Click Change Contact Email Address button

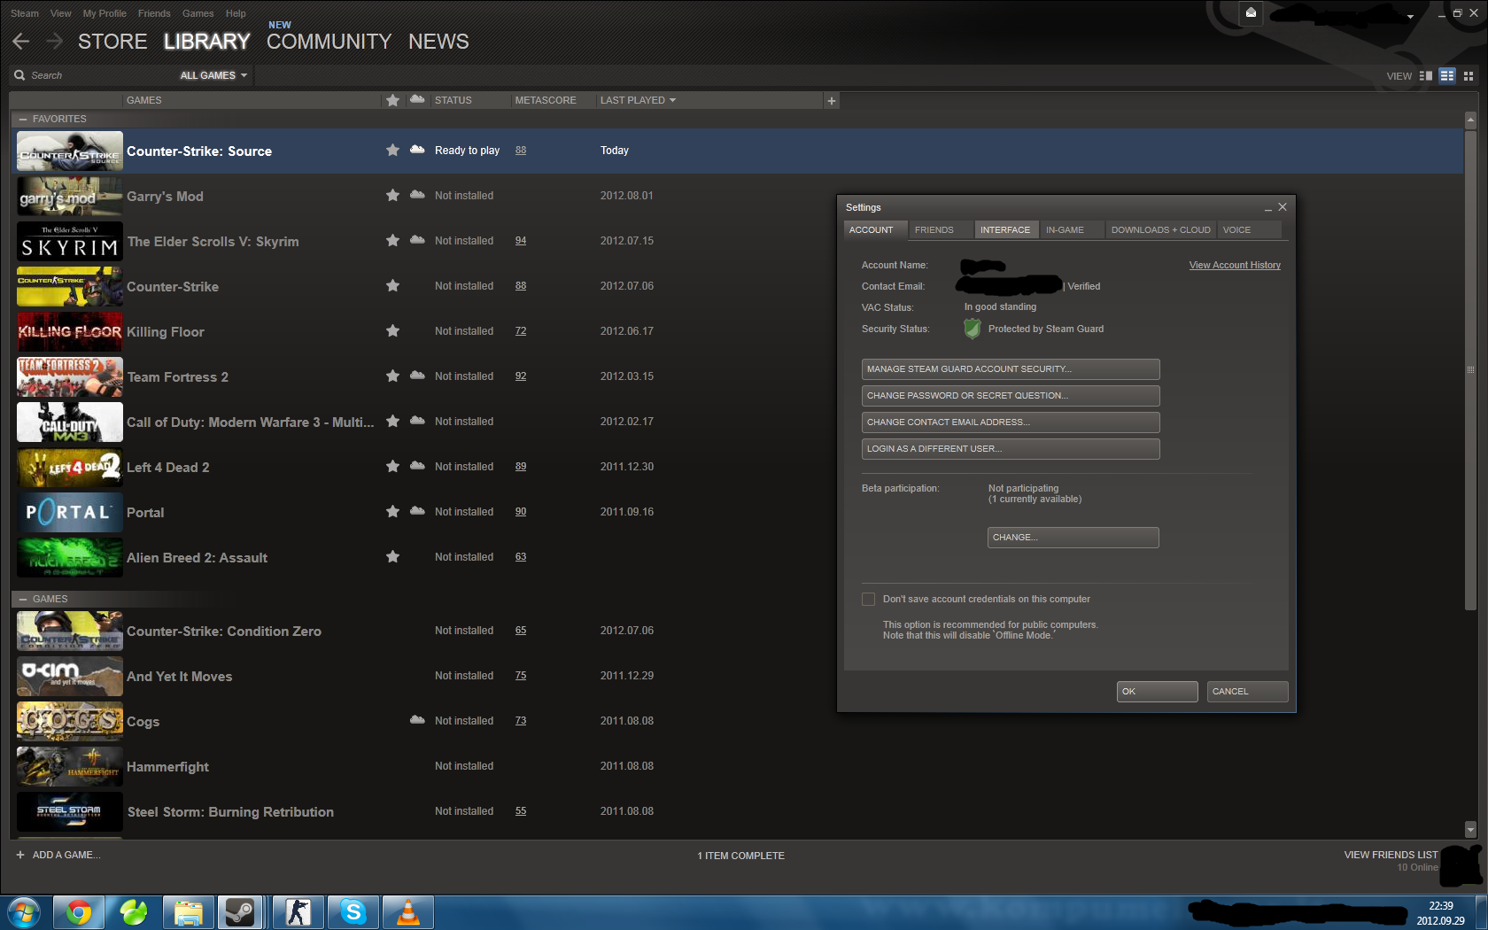pyautogui.click(x=1011, y=422)
